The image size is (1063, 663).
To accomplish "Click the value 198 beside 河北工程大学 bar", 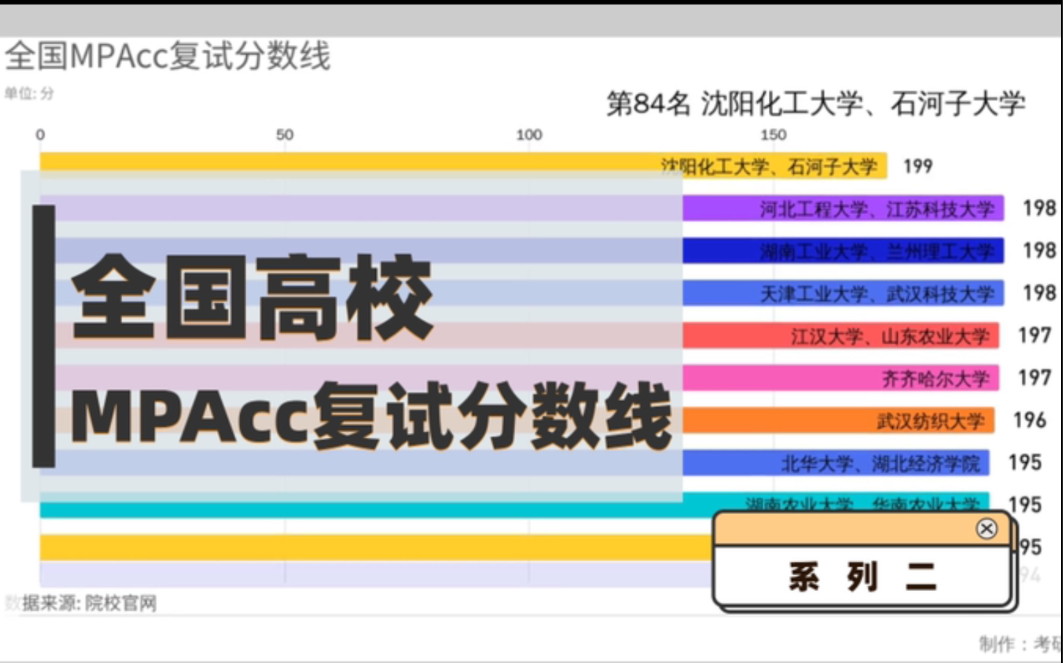I will coord(1039,208).
